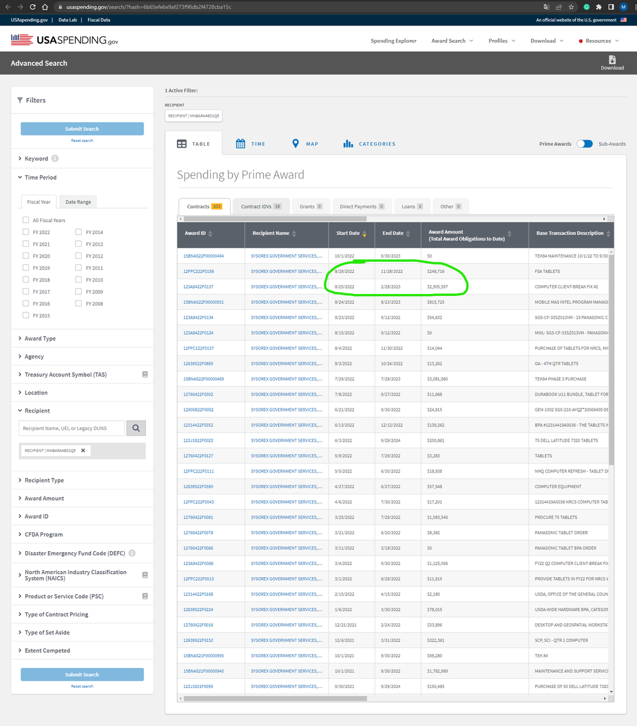Viewport: 637px width, 726px height.
Task: Sort by Award ID using sort arrows
Action: 210,234
